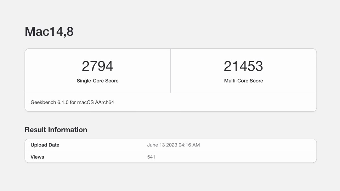Select the AArch64 architecture text

click(105, 103)
